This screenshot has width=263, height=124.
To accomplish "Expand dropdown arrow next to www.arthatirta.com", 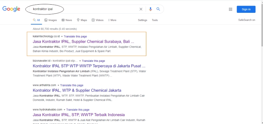I will (x=59, y=86).
